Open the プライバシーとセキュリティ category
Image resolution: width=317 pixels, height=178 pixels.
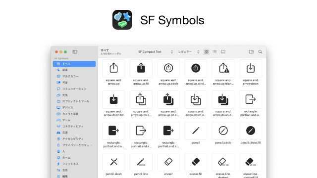pyautogui.click(x=74, y=145)
